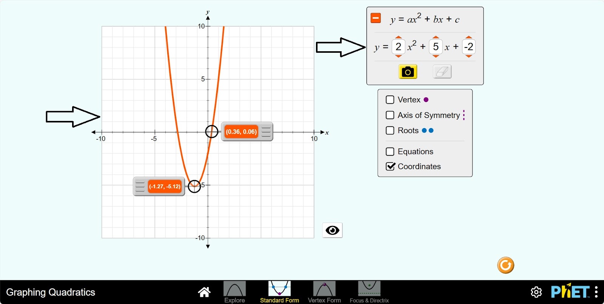Click the camera icon to save the curve

408,72
